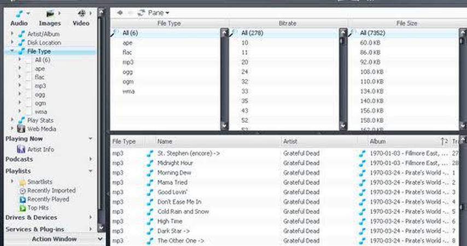This screenshot has height=246, width=467.
Task: Click note icon beside Dark Star
Action: [150, 231]
